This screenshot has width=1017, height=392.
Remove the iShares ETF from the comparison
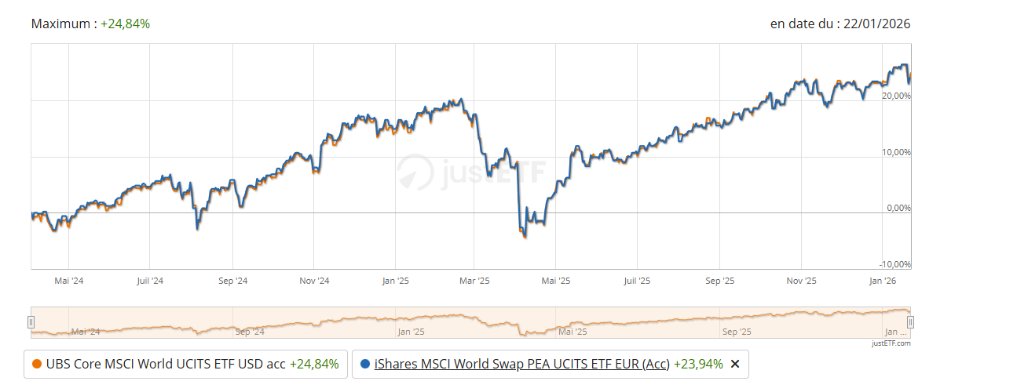tap(735, 364)
